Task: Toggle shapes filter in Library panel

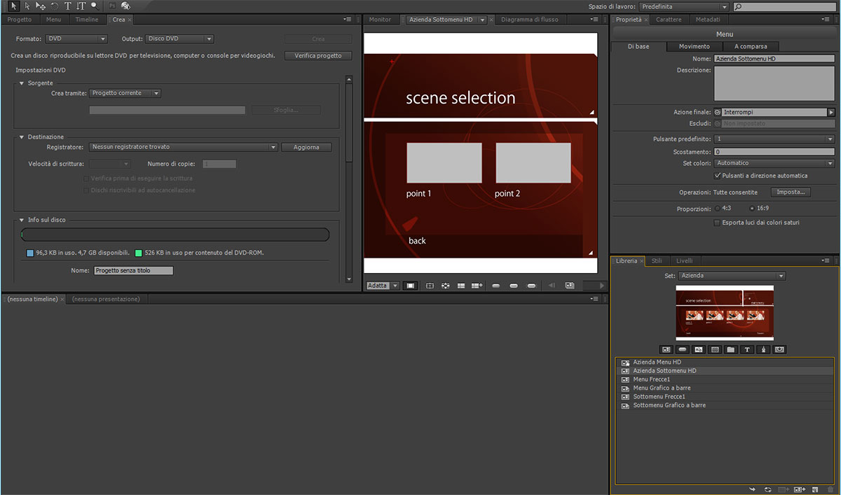Action: [x=763, y=349]
